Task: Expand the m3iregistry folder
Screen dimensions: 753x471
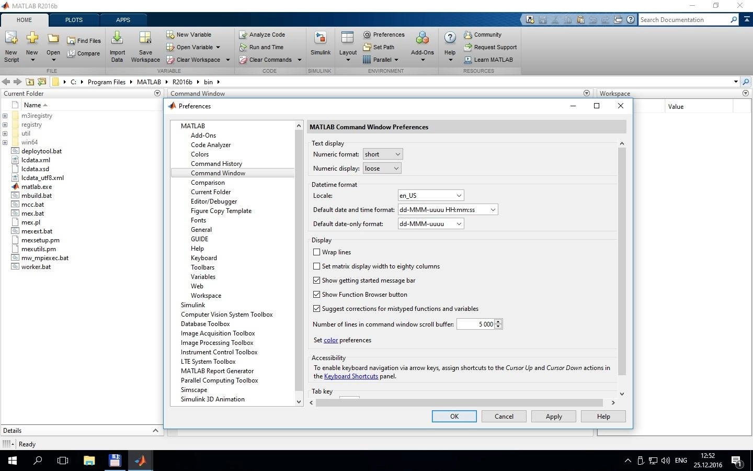Action: pyautogui.click(x=5, y=116)
